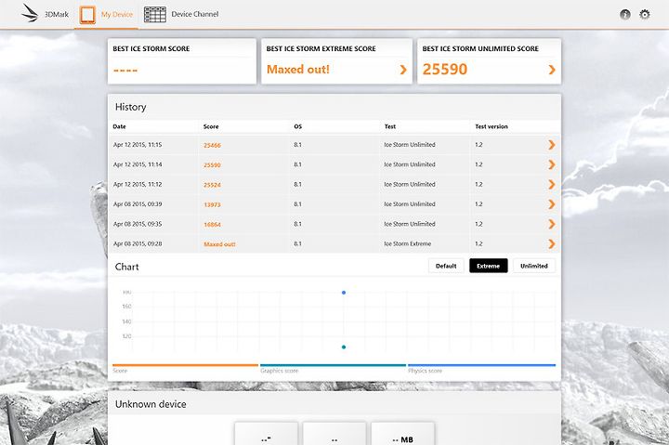Click the score 13973 link
This screenshot has width=669, height=445.
pos(212,204)
